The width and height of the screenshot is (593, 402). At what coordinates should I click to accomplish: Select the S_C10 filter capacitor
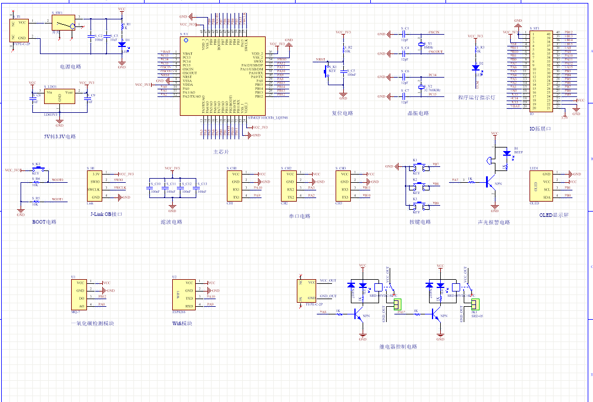click(x=149, y=188)
